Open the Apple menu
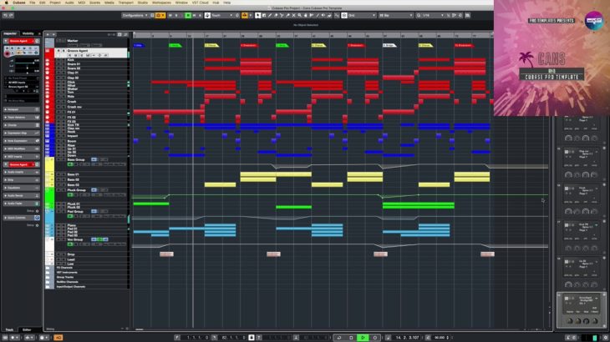The width and height of the screenshot is (610, 342). (x=6, y=3)
